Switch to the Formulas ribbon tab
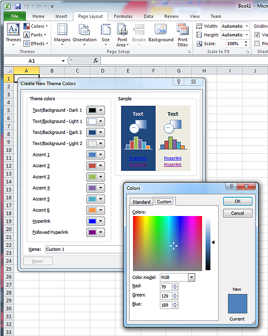This screenshot has width=268, height=336. [x=123, y=16]
